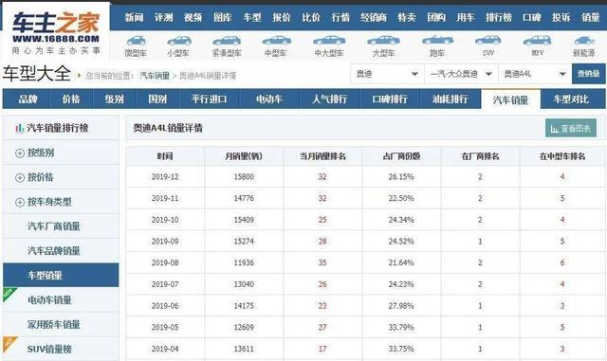Select the 小型车 car icon
607x361 pixels.
point(178,41)
